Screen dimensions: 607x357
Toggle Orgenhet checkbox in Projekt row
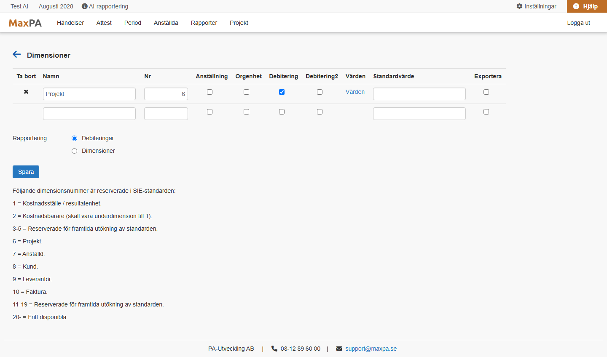247,92
